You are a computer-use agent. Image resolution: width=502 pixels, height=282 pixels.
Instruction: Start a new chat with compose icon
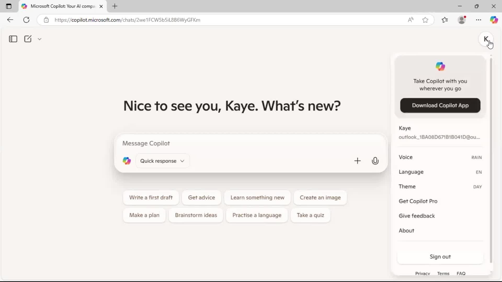28,39
